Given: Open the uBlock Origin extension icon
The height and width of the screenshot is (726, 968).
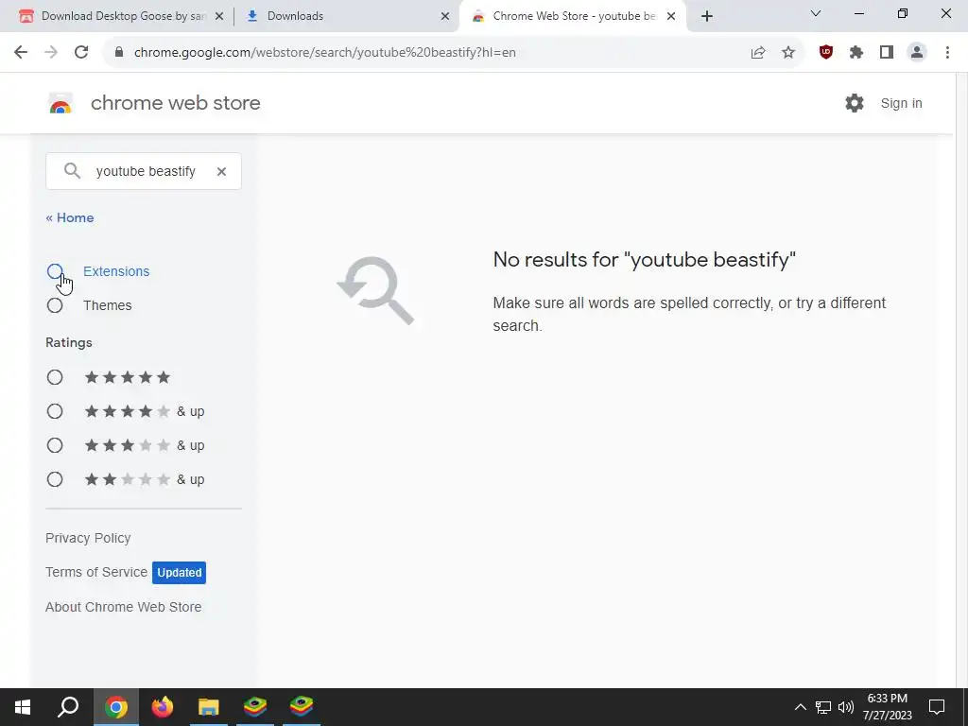Looking at the screenshot, I should pyautogui.click(x=826, y=53).
